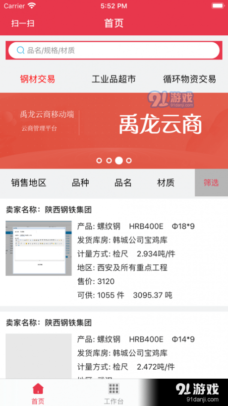The height and width of the screenshot is (406, 228).
Task: Open the 禹龙云商 banner
Action: coord(114,131)
